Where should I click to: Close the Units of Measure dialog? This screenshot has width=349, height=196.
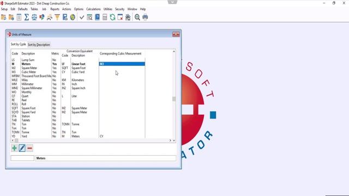click(x=176, y=34)
